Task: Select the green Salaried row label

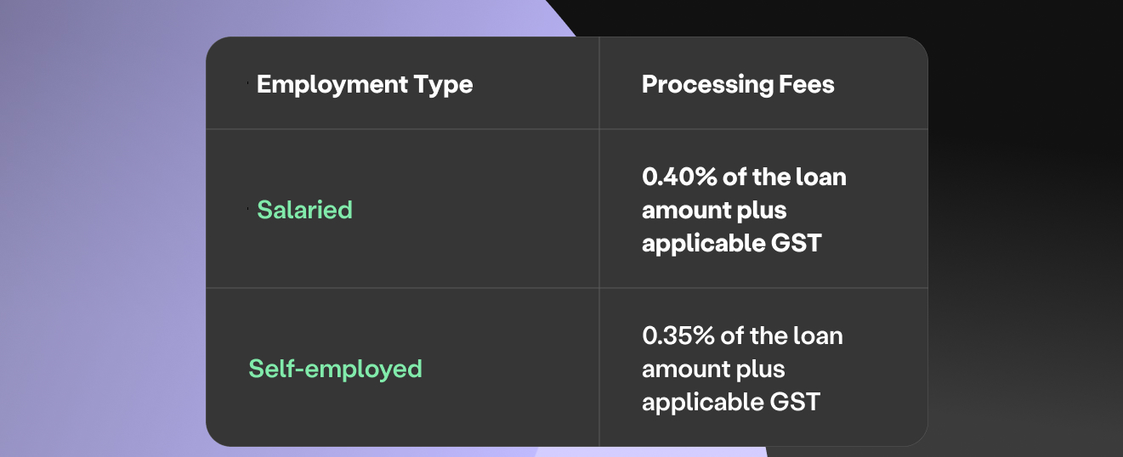Action: tap(304, 210)
